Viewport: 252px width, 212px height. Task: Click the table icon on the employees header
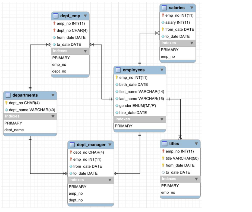(x=118, y=70)
